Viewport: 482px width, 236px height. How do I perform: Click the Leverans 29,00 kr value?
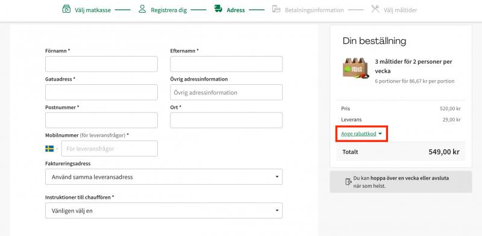click(451, 120)
